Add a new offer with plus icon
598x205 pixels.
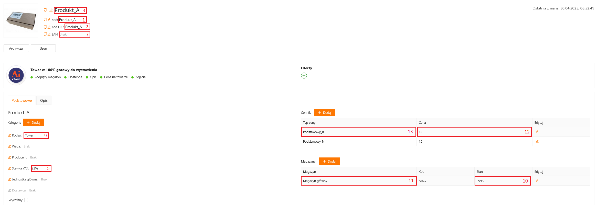click(x=304, y=75)
